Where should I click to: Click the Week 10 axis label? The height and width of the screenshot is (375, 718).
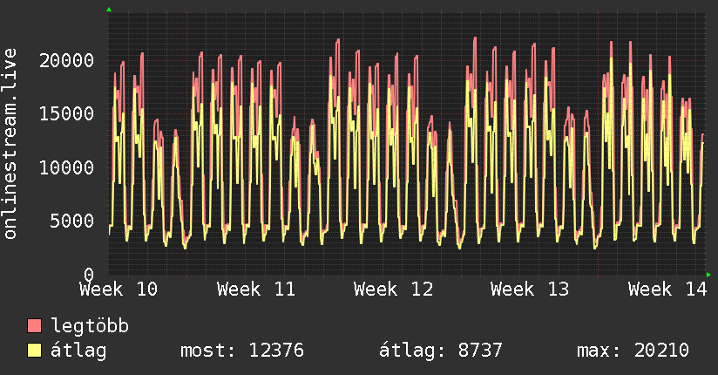[x=119, y=290]
